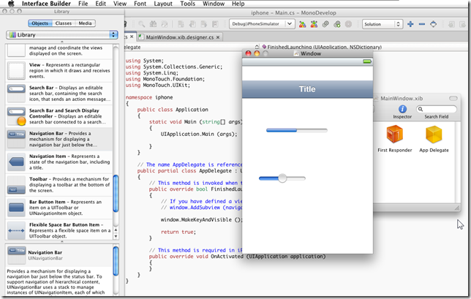This screenshot has height=299, width=471.
Task: Select the Media tab in Library
Action: 85,23
